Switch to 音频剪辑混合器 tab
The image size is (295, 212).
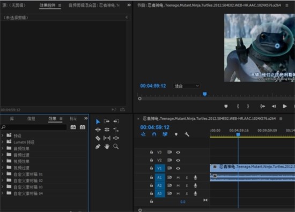[x=94, y=5]
